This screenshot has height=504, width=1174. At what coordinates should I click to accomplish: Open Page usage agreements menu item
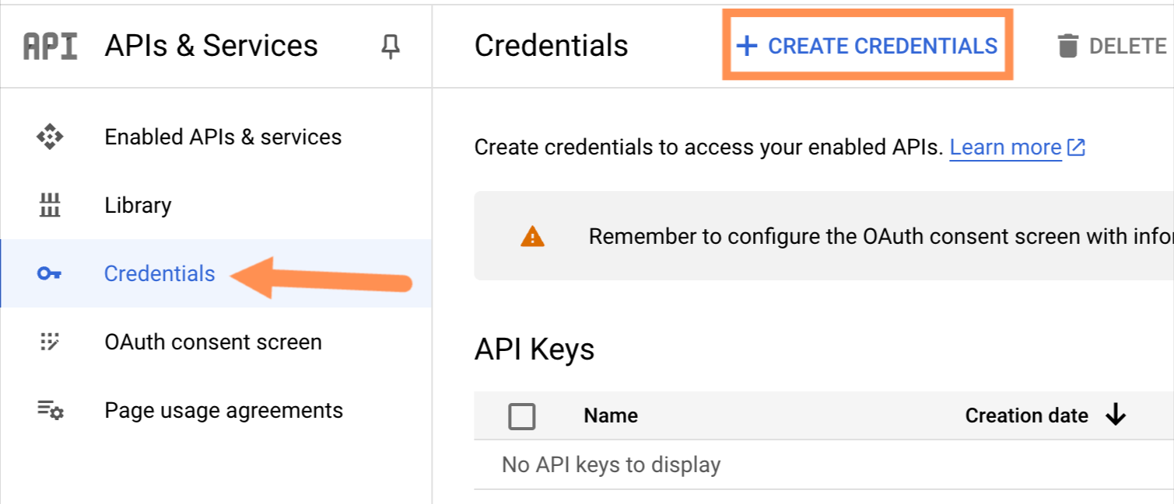[223, 410]
